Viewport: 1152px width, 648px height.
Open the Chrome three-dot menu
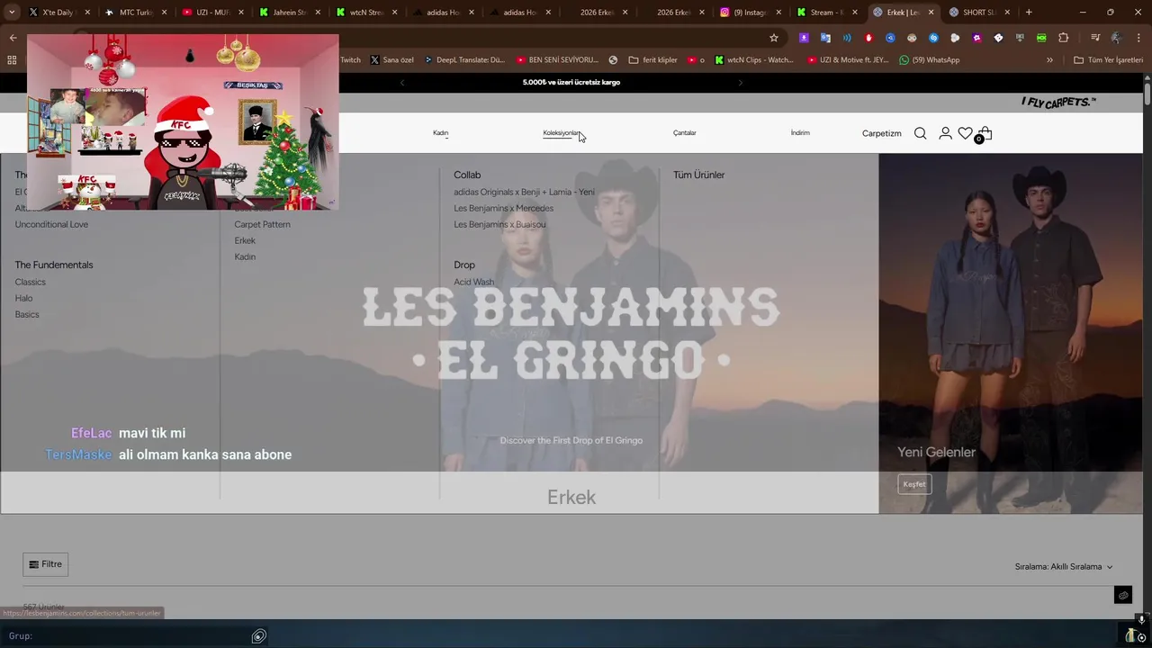click(1138, 38)
